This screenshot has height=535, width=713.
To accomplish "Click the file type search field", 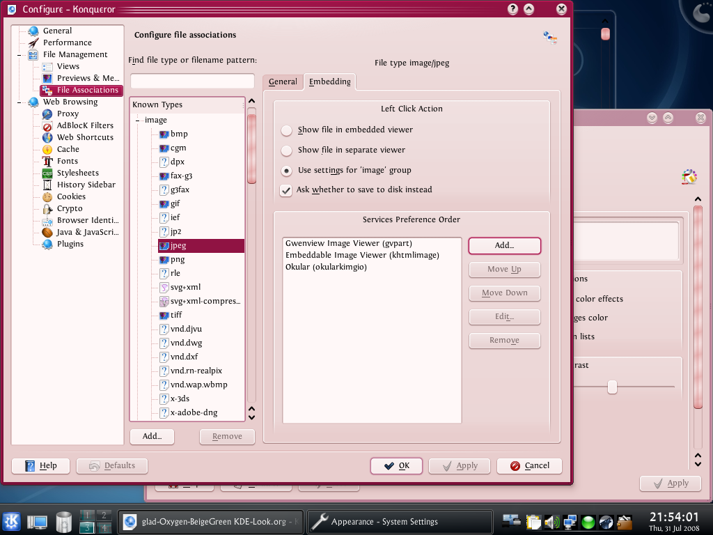I will tap(192, 81).
